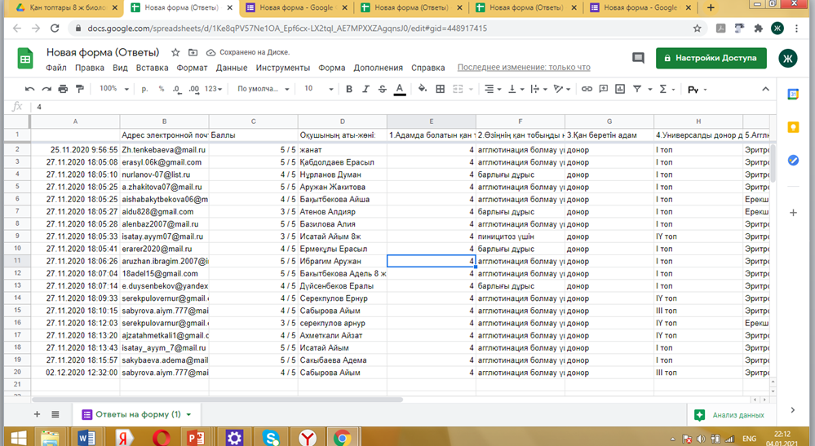Open zoom level dropdown 100%

113,89
